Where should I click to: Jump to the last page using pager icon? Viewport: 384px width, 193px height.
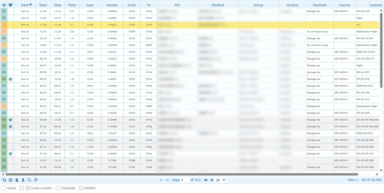pos(212,180)
